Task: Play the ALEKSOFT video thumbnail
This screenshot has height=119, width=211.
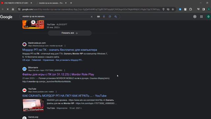Action: point(33,24)
